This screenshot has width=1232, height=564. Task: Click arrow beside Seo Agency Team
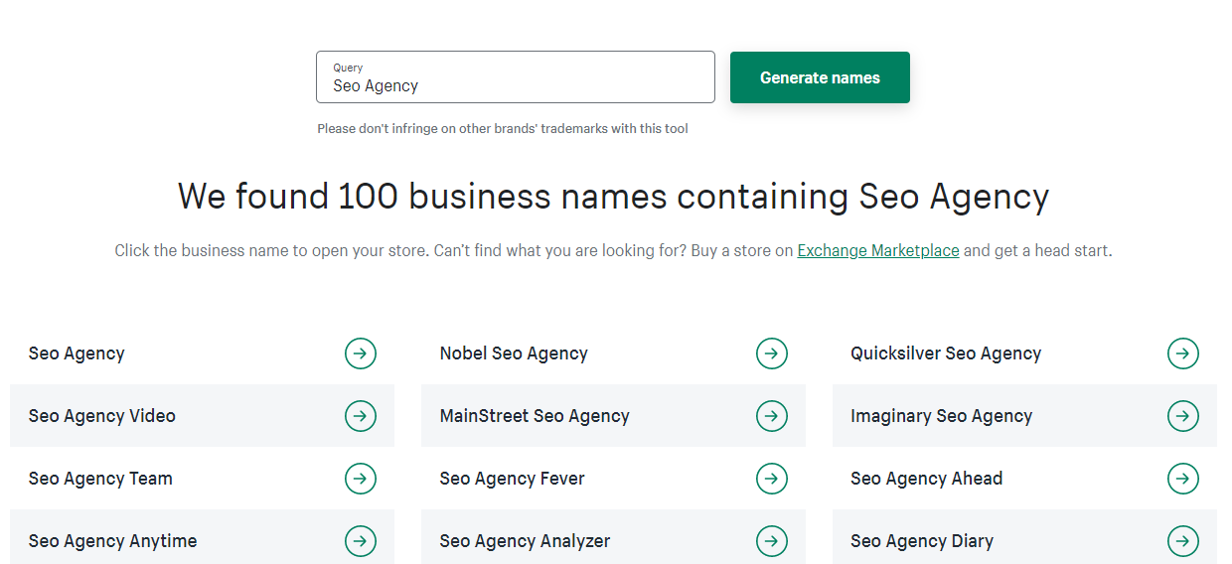[x=361, y=479]
